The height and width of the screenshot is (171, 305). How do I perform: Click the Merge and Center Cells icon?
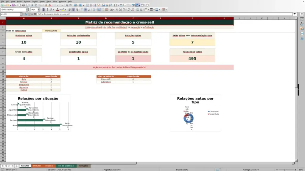point(99,10)
